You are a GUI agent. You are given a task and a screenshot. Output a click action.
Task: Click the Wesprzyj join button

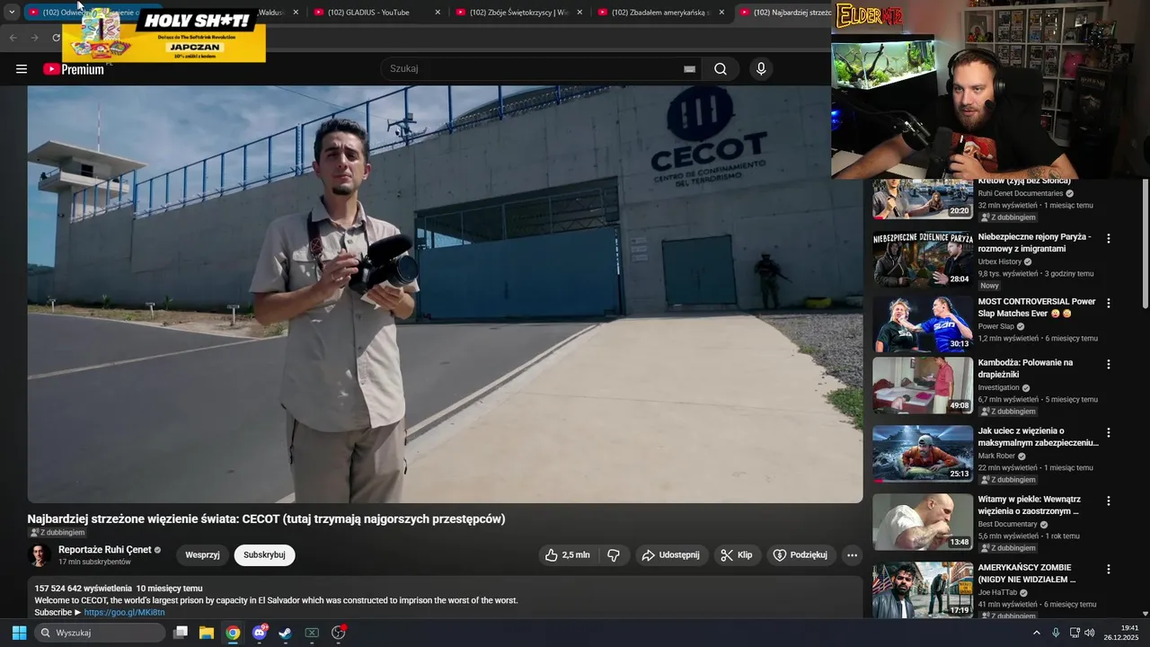click(202, 555)
